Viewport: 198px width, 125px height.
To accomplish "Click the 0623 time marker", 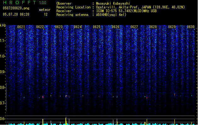I will [59, 27].
